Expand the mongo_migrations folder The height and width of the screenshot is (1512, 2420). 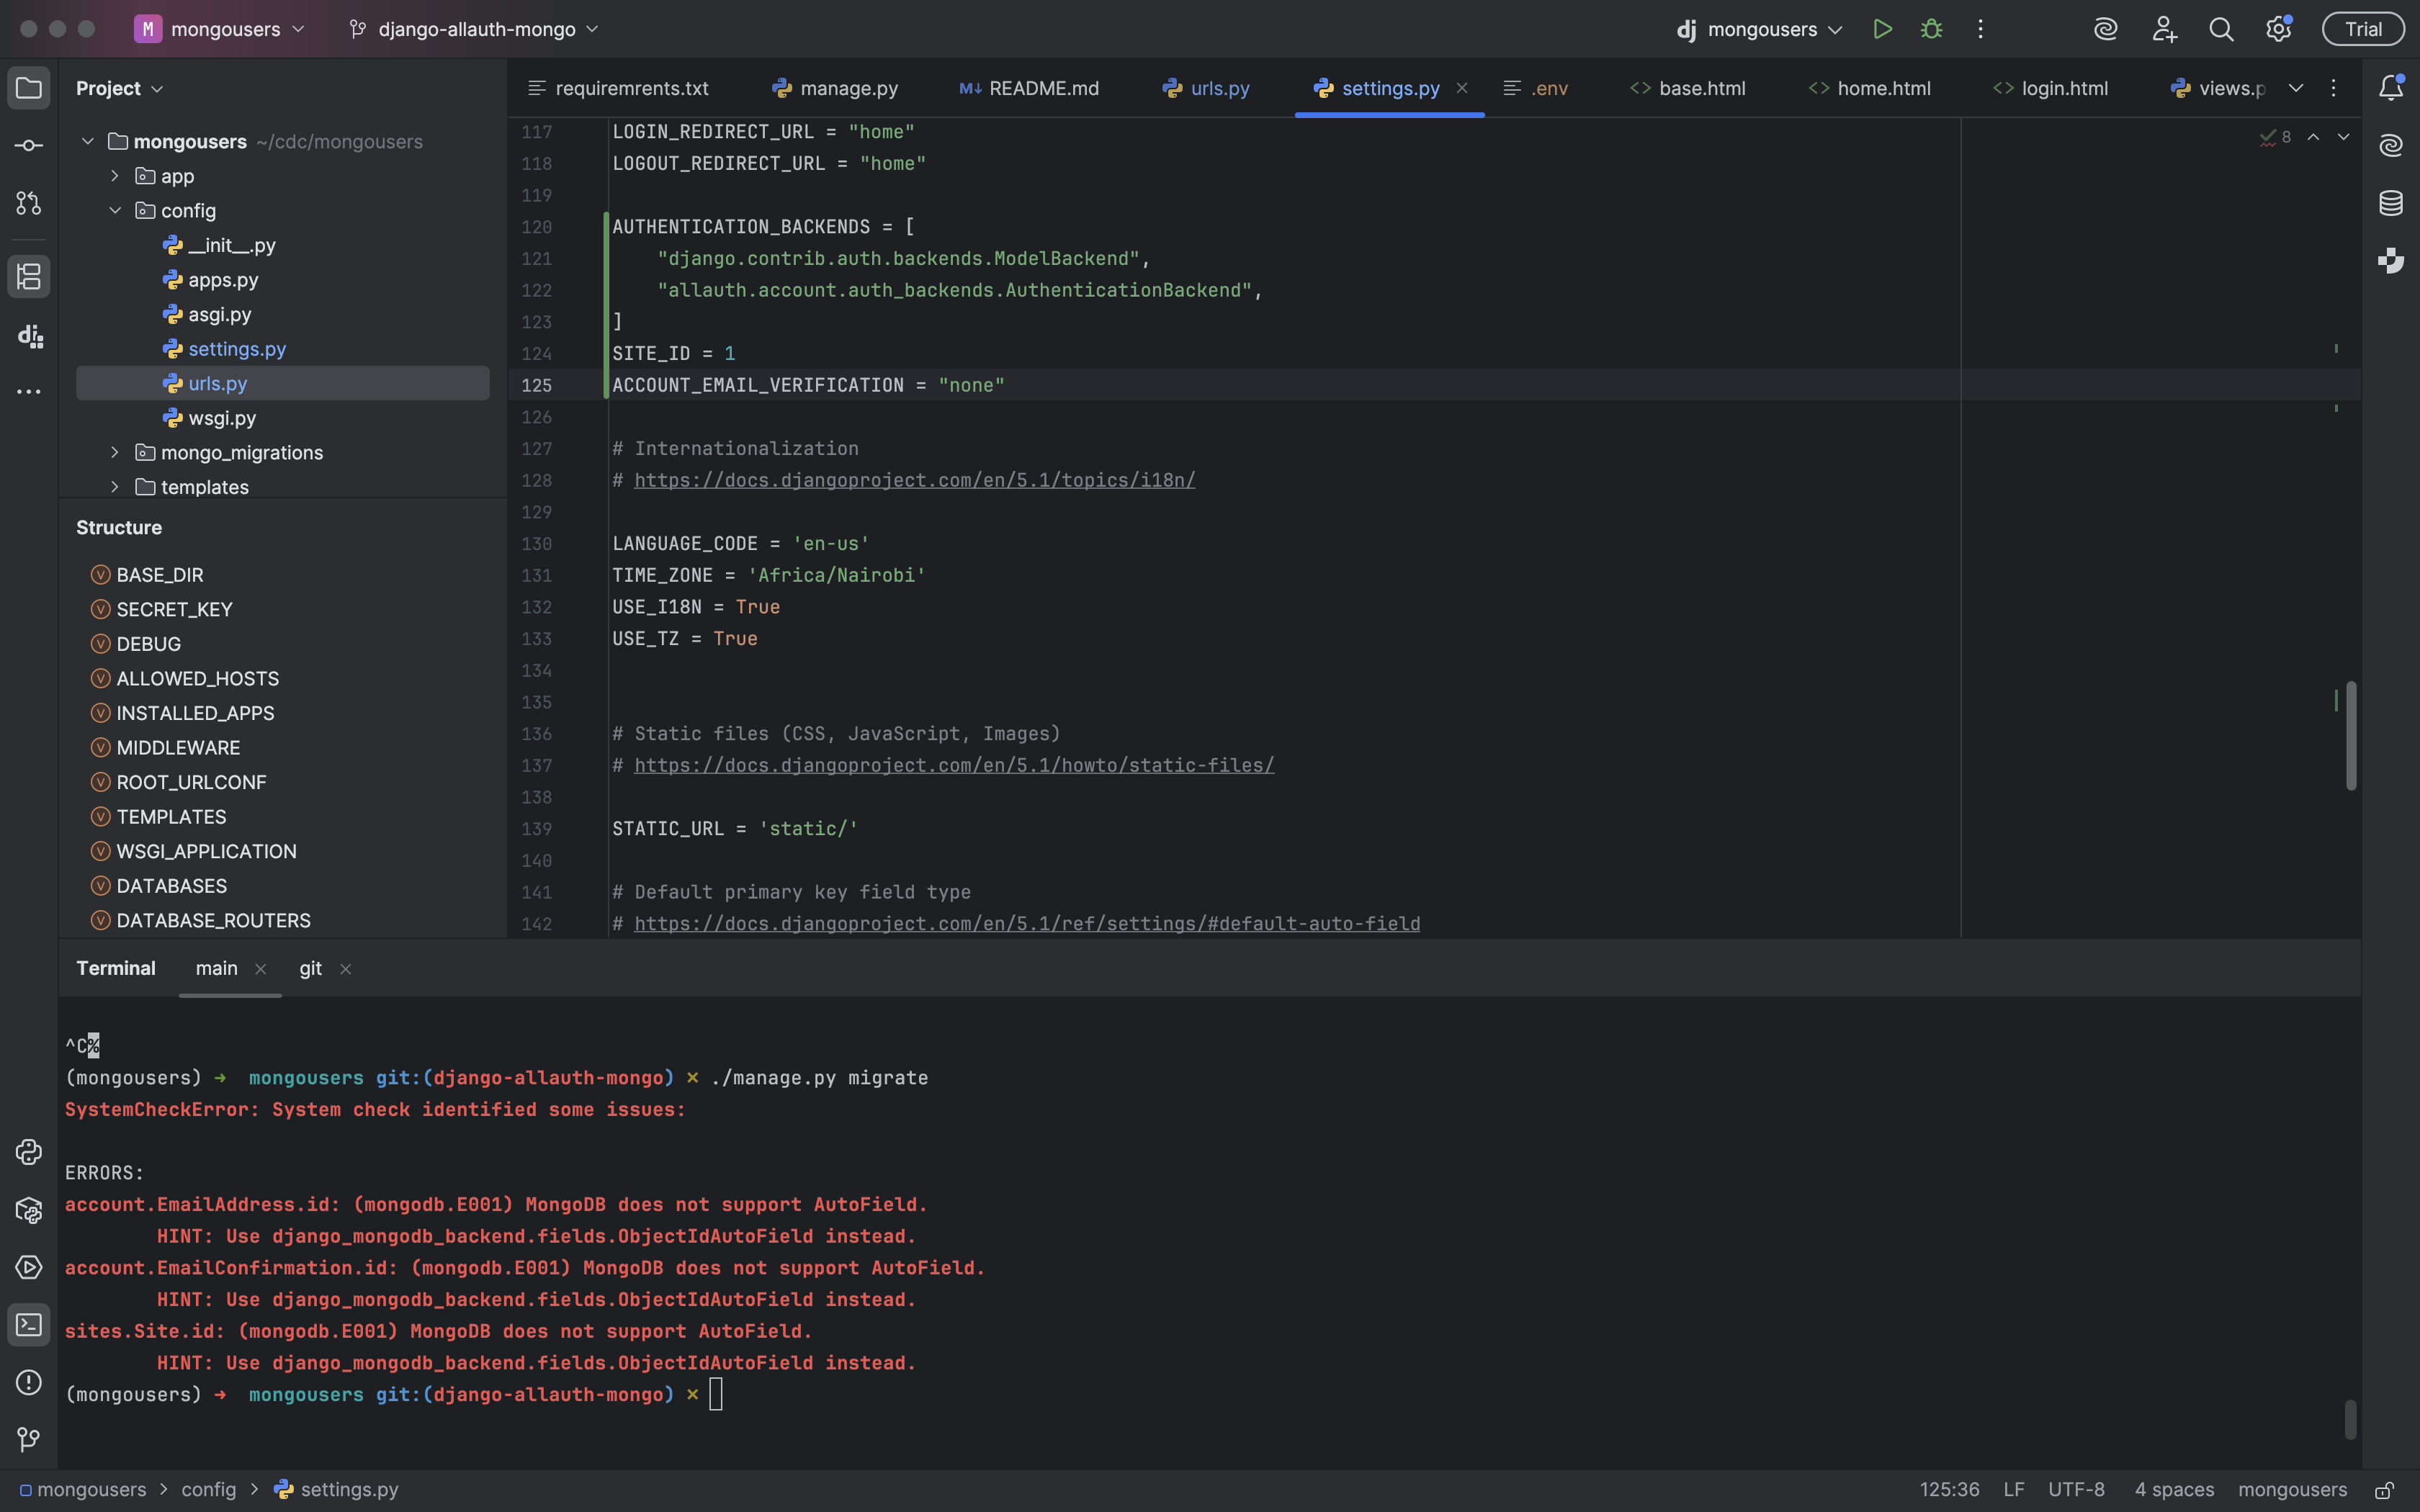click(115, 453)
